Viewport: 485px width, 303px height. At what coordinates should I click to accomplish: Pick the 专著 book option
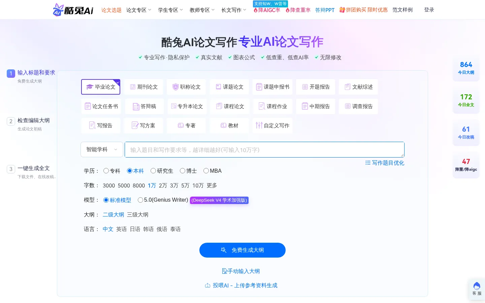coord(186,126)
